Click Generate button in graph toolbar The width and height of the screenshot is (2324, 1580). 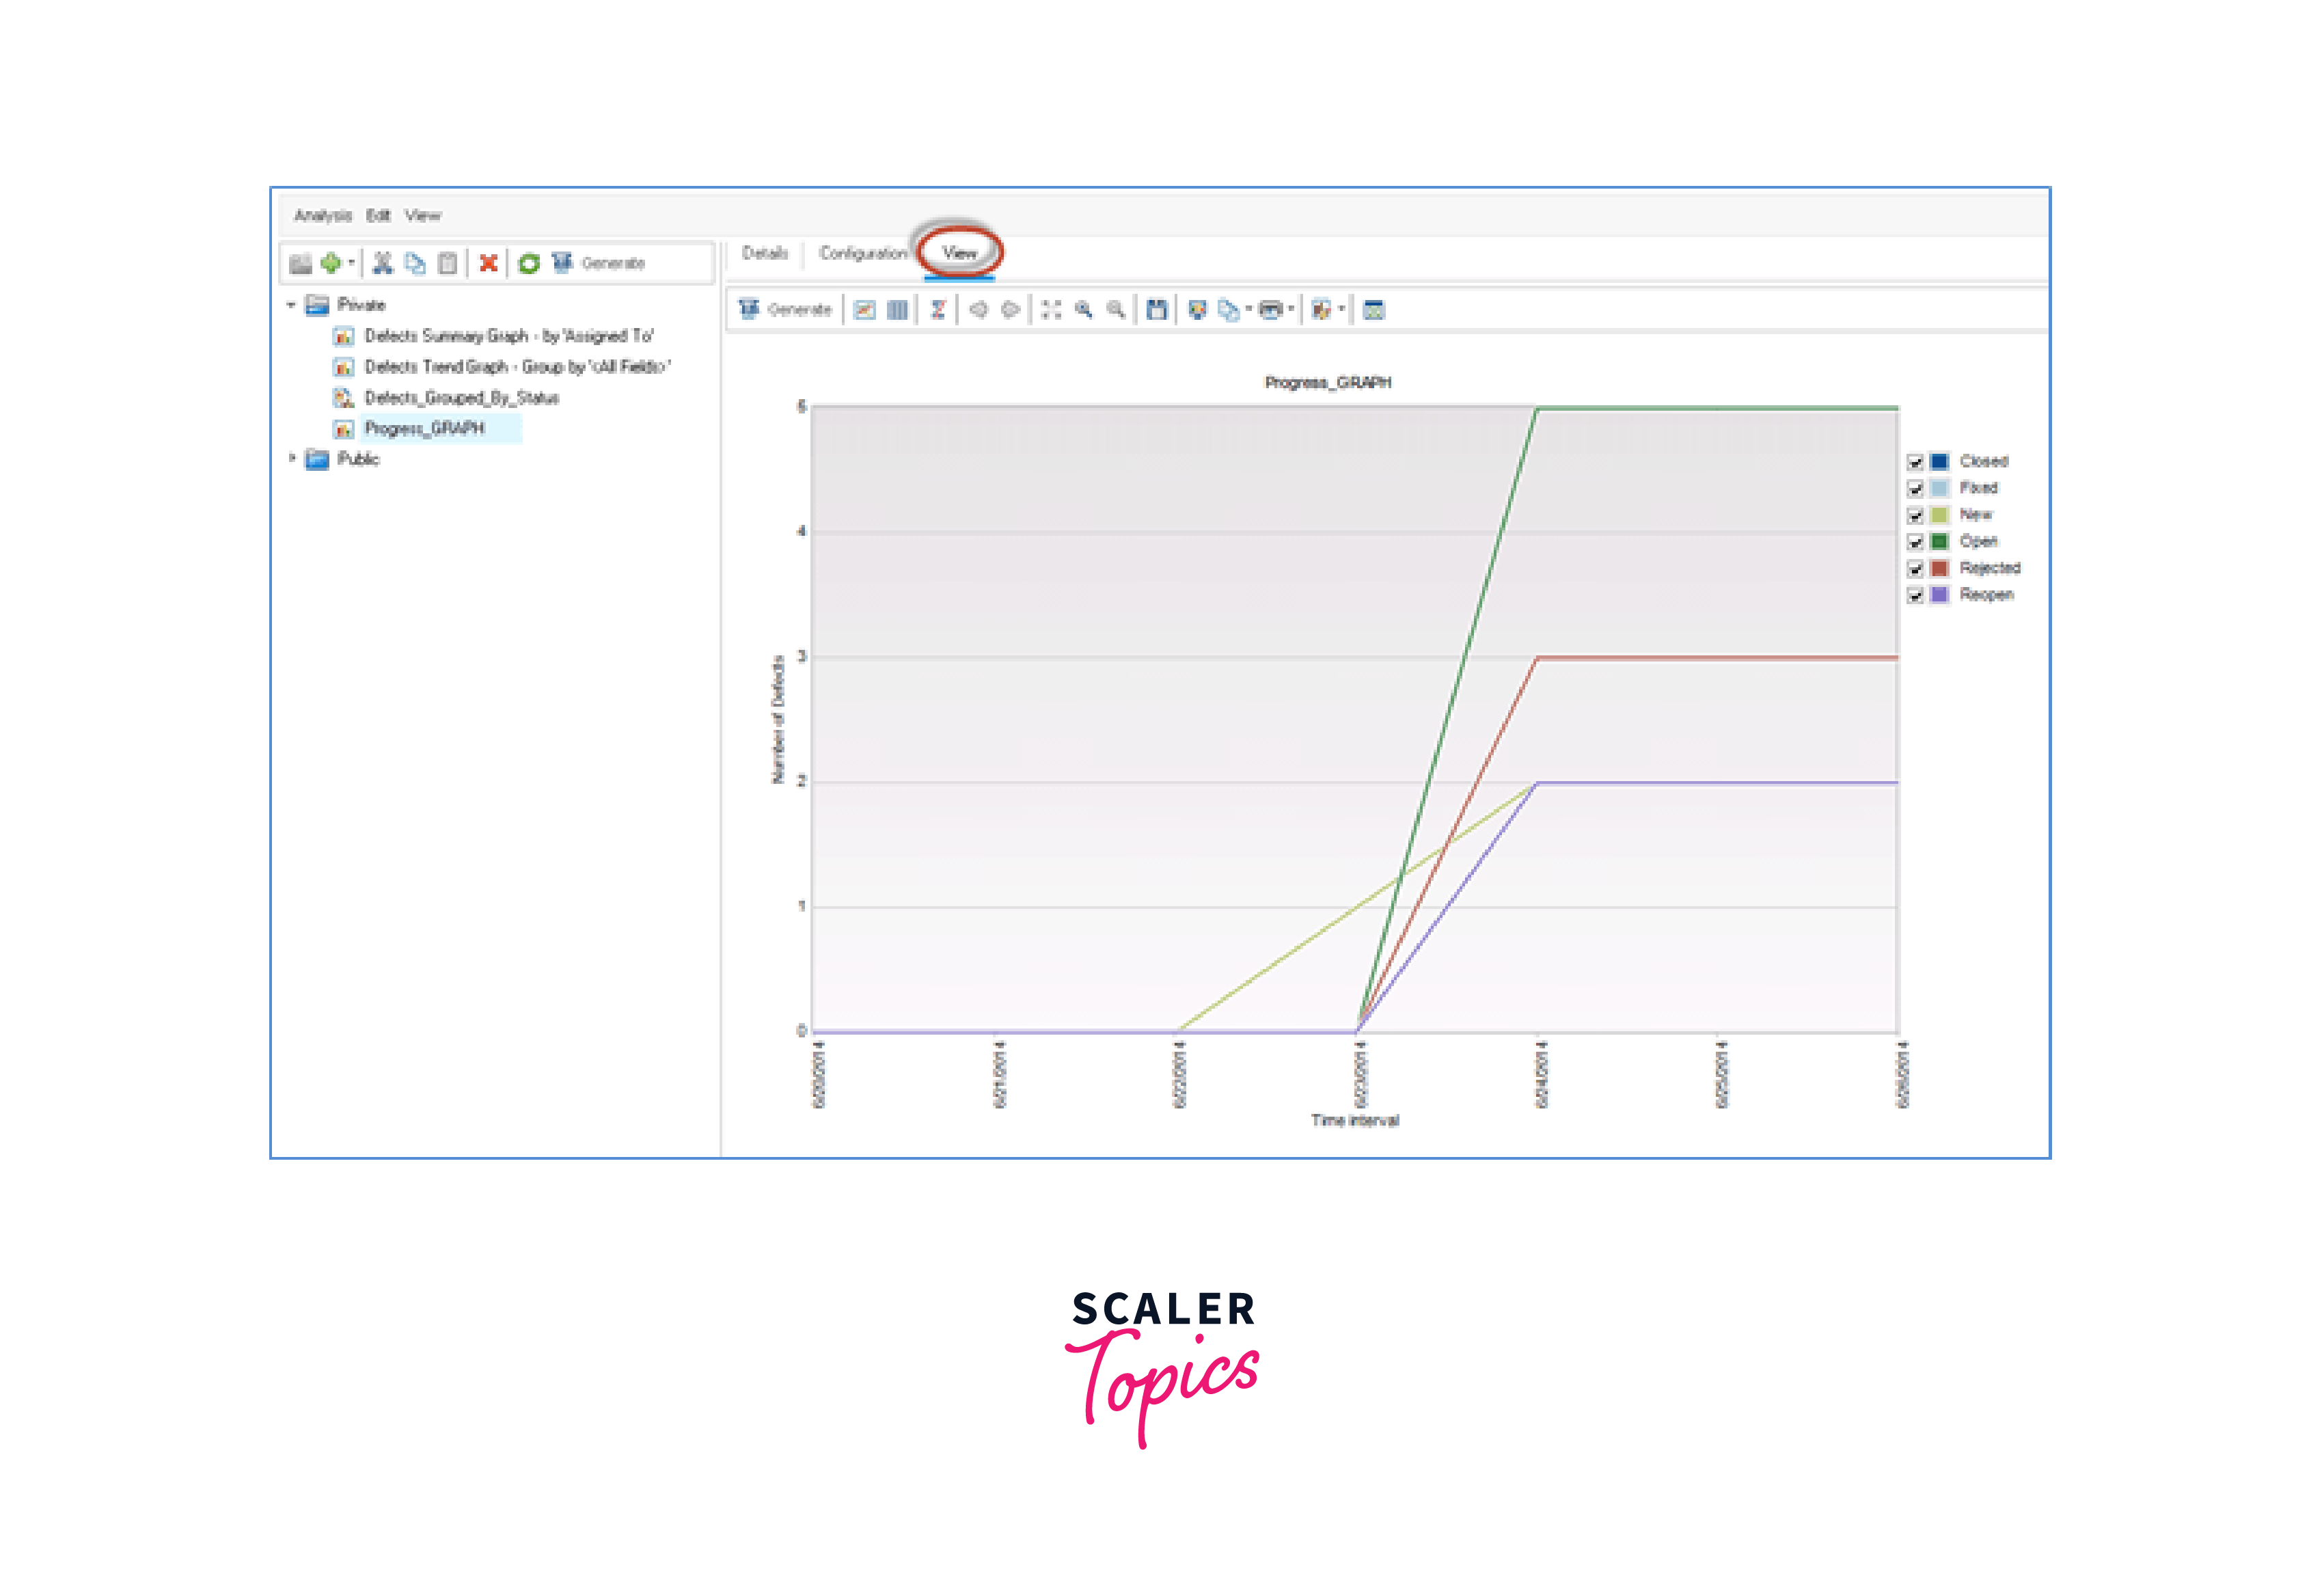[x=786, y=310]
